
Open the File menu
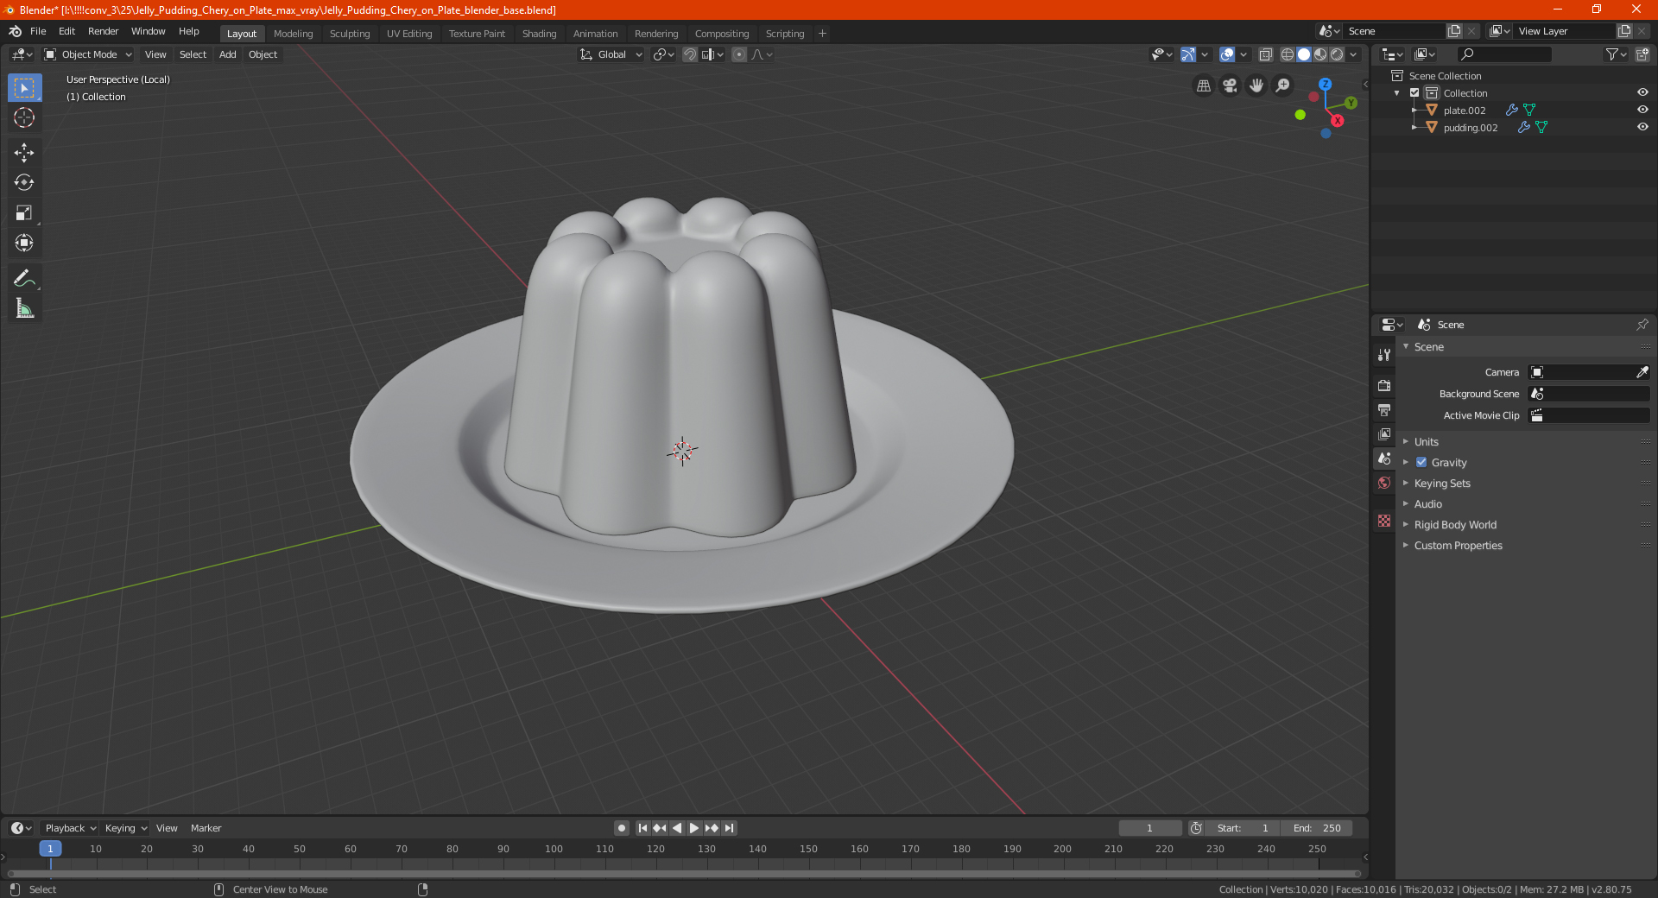tap(38, 31)
